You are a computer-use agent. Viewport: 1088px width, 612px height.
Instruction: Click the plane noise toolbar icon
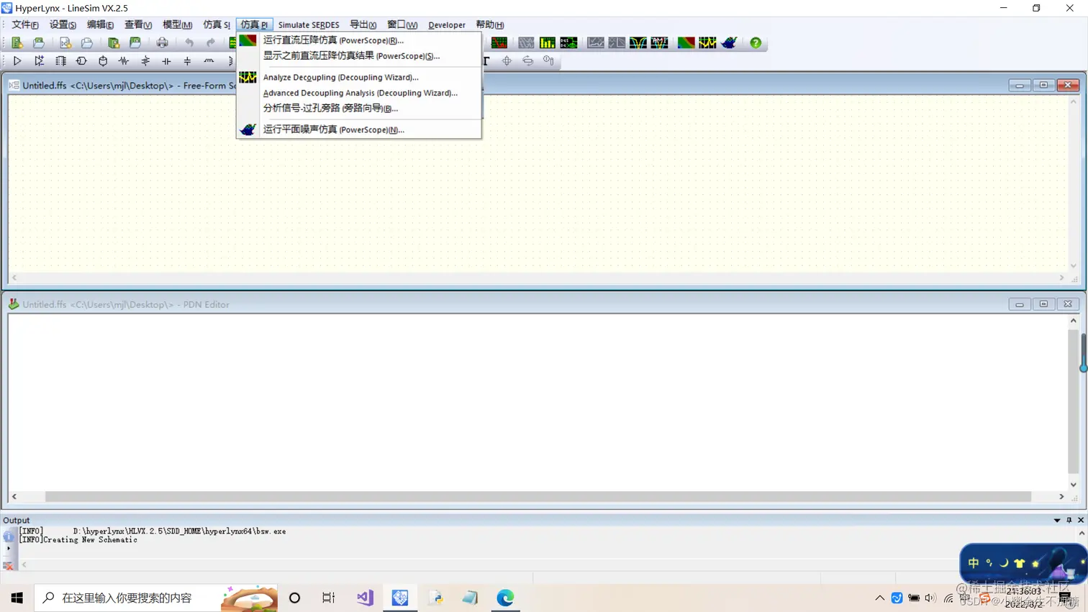pos(729,43)
